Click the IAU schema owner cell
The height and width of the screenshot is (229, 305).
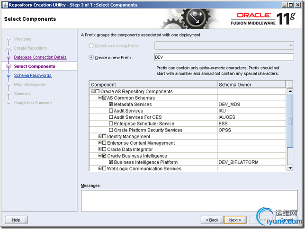(251, 111)
